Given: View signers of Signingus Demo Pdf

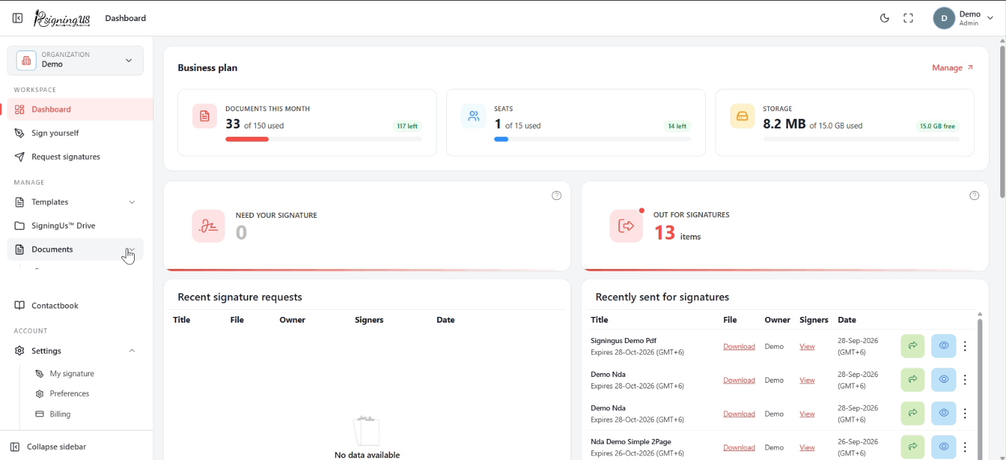Looking at the screenshot, I should pos(807,346).
